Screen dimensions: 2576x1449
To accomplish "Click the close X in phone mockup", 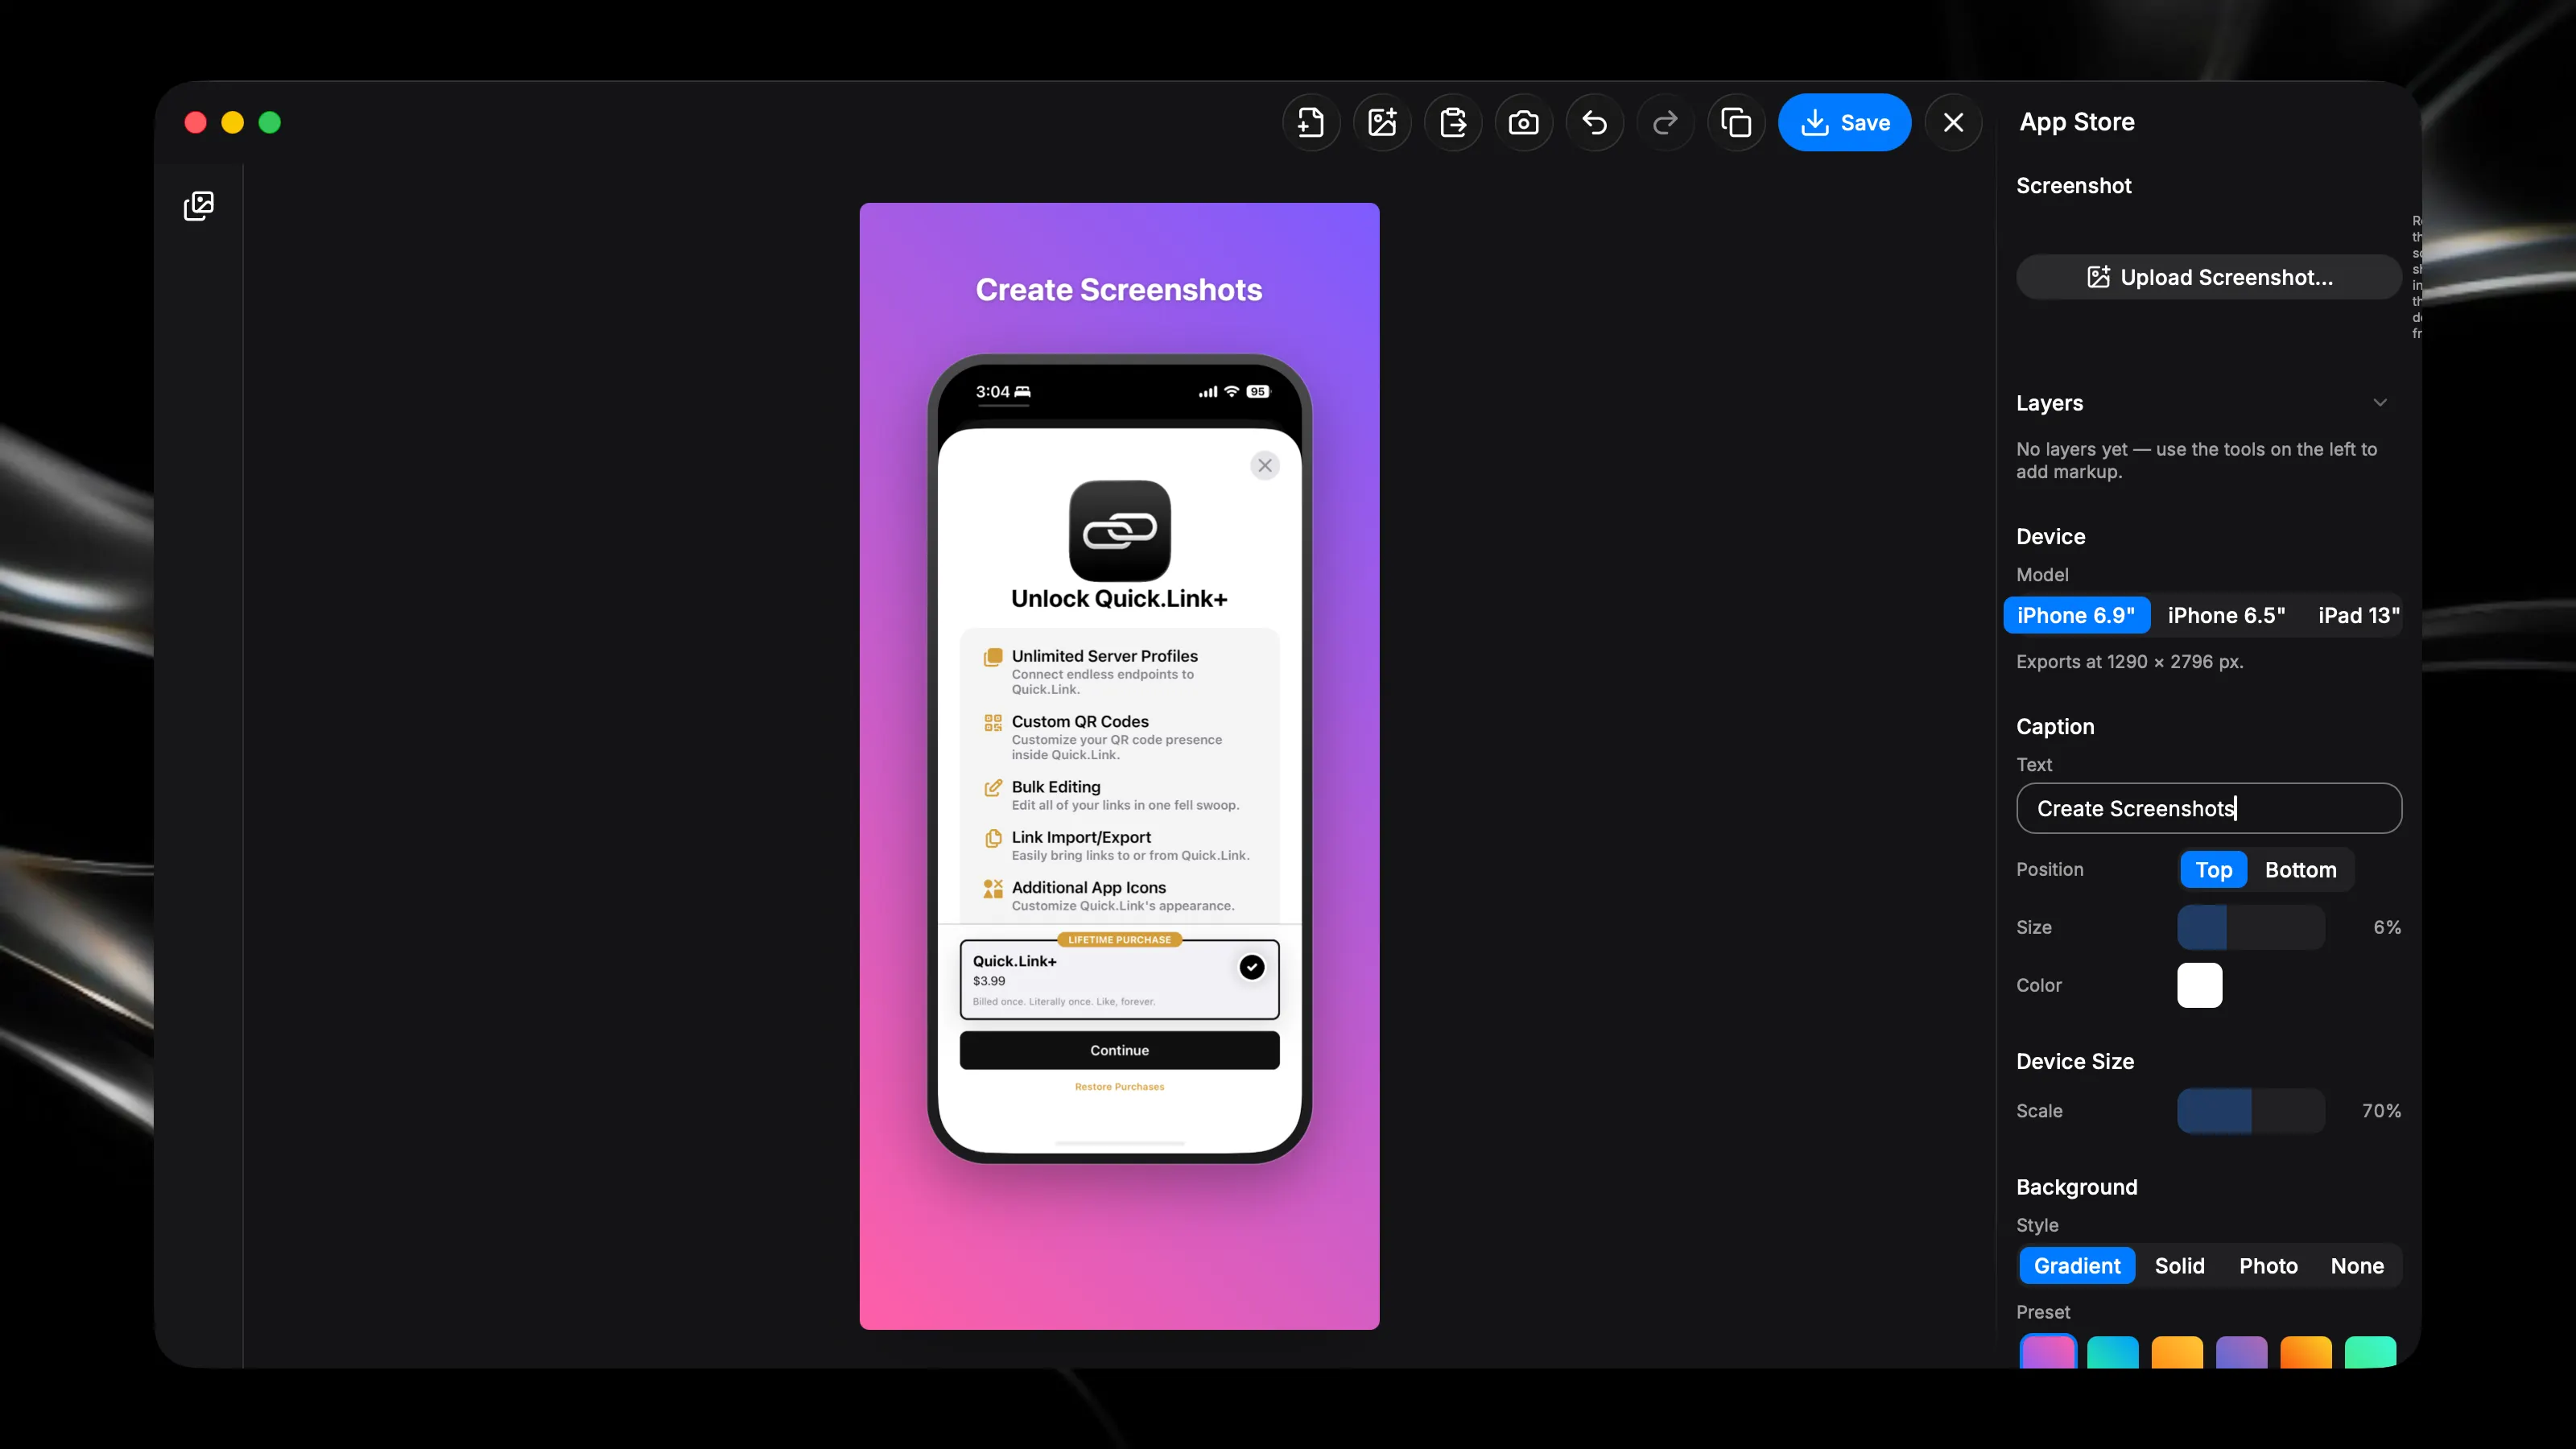I will [1265, 465].
